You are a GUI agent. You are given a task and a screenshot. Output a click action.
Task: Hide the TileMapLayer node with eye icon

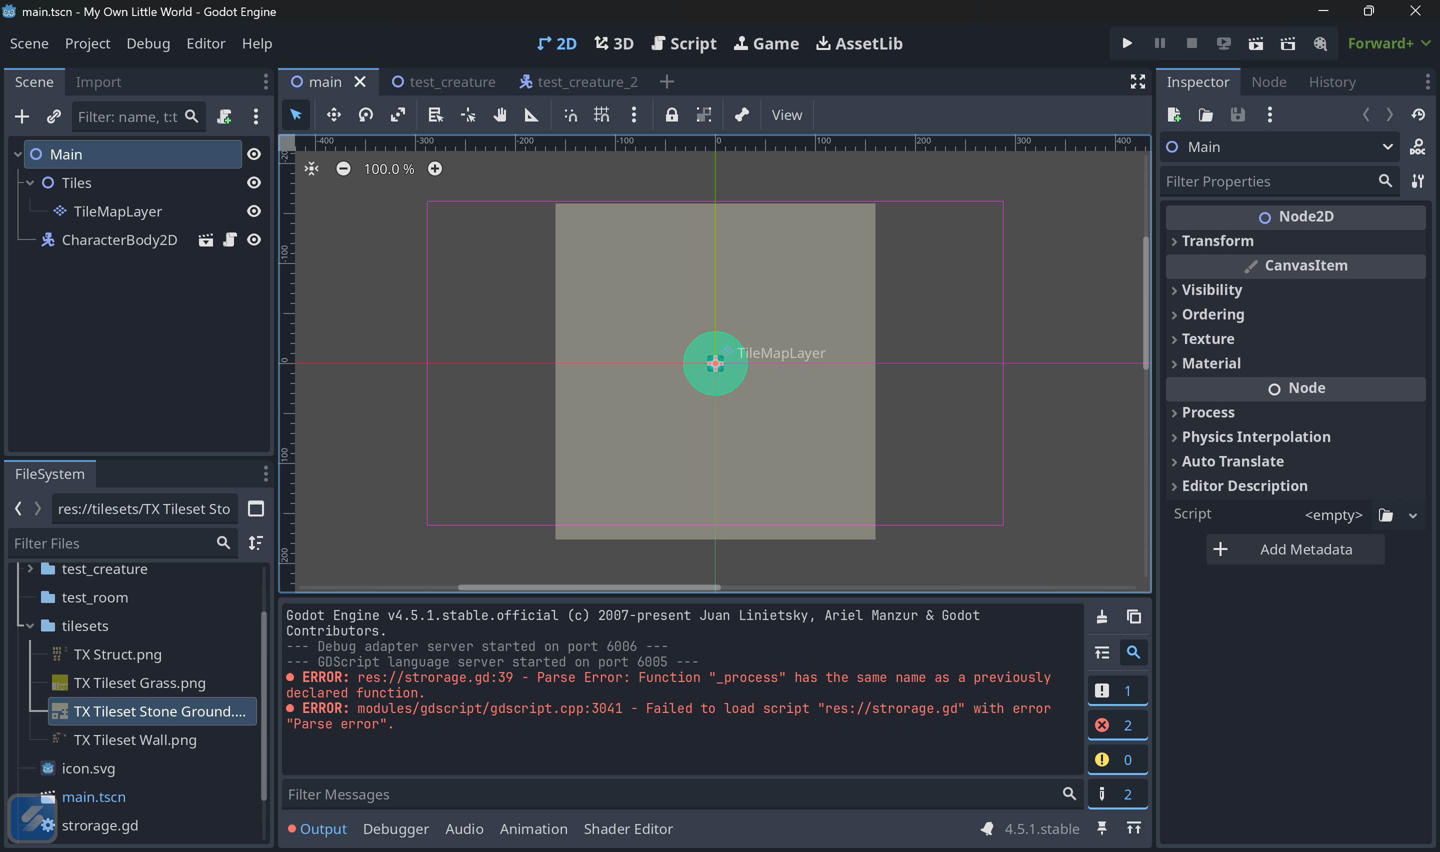click(253, 211)
